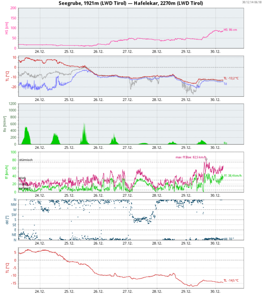Image resolution: width=262 pixels, height=295 pixels.
Task: Click the HS [cm] axis title
Action: coord(7,28)
